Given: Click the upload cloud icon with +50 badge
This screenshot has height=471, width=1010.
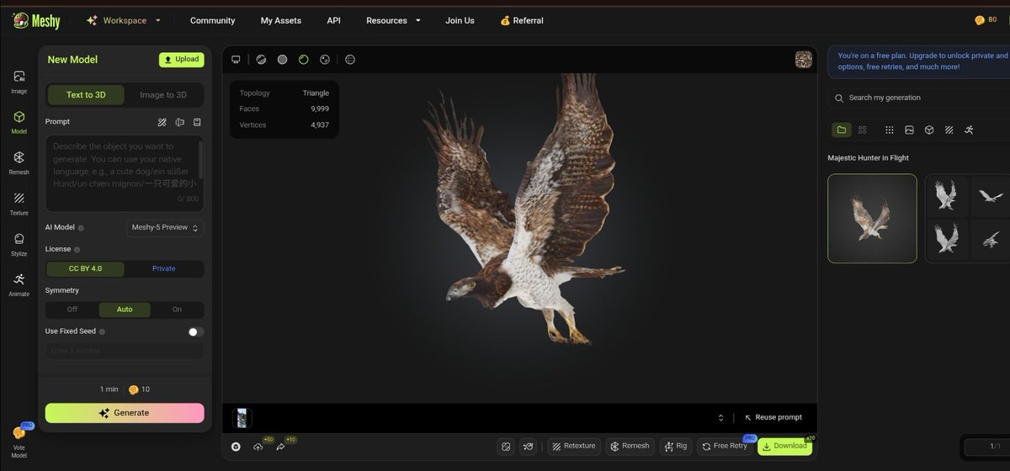Looking at the screenshot, I should (258, 447).
